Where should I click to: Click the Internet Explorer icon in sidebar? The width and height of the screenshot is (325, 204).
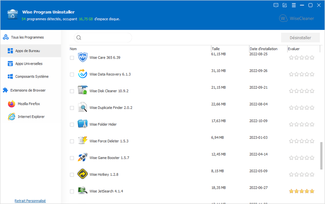pyautogui.click(x=12, y=117)
